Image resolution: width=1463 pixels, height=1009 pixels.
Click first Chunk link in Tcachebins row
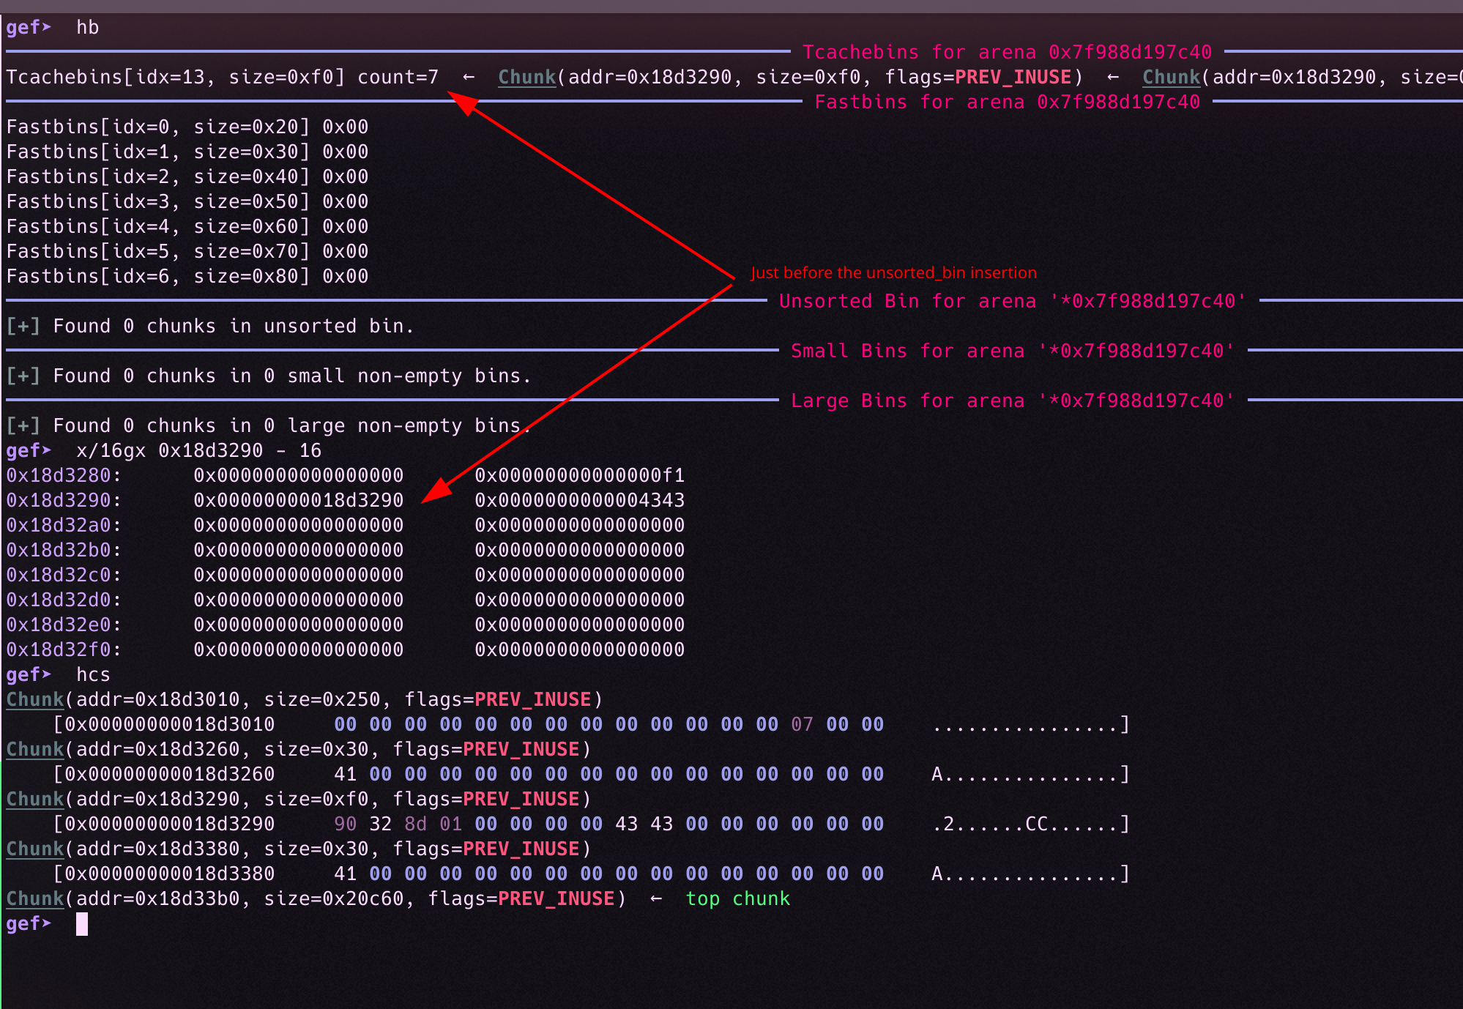tap(526, 77)
